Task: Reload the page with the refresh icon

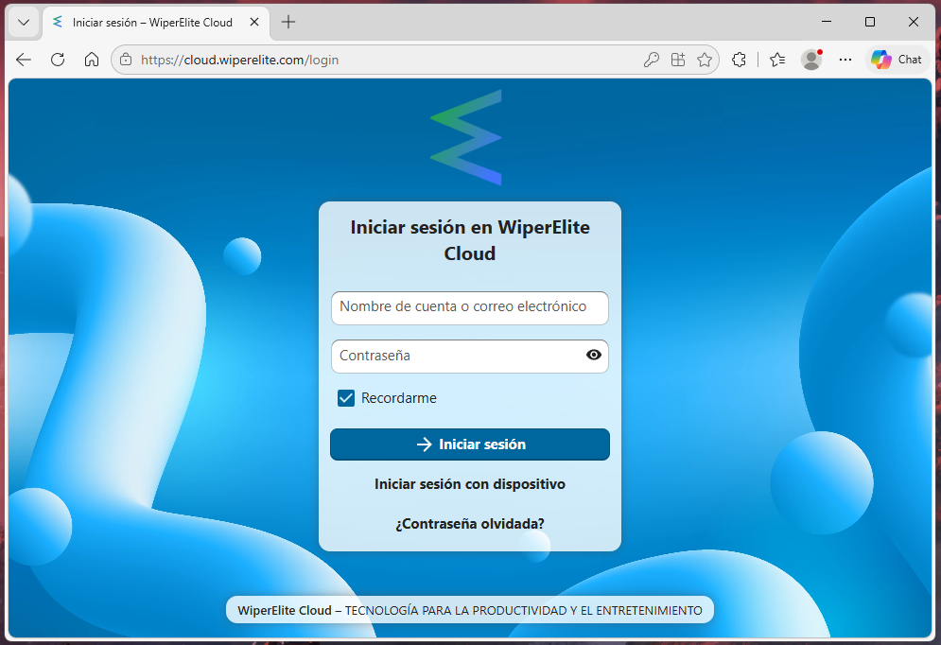Action: (x=58, y=60)
